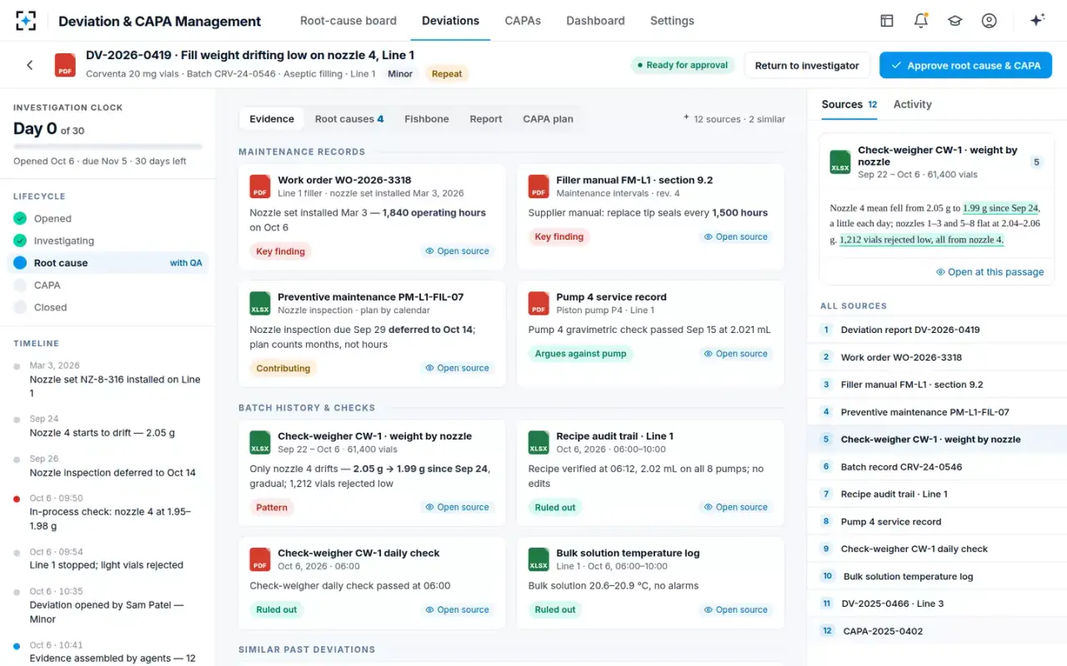Go back with the left chevron arrow
Screen dimensions: 1067x666
30,65
